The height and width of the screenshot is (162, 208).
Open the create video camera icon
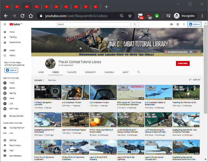coord(172,24)
